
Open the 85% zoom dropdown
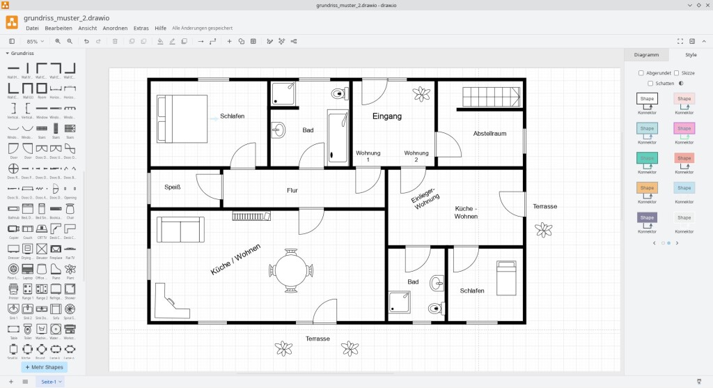tap(35, 41)
